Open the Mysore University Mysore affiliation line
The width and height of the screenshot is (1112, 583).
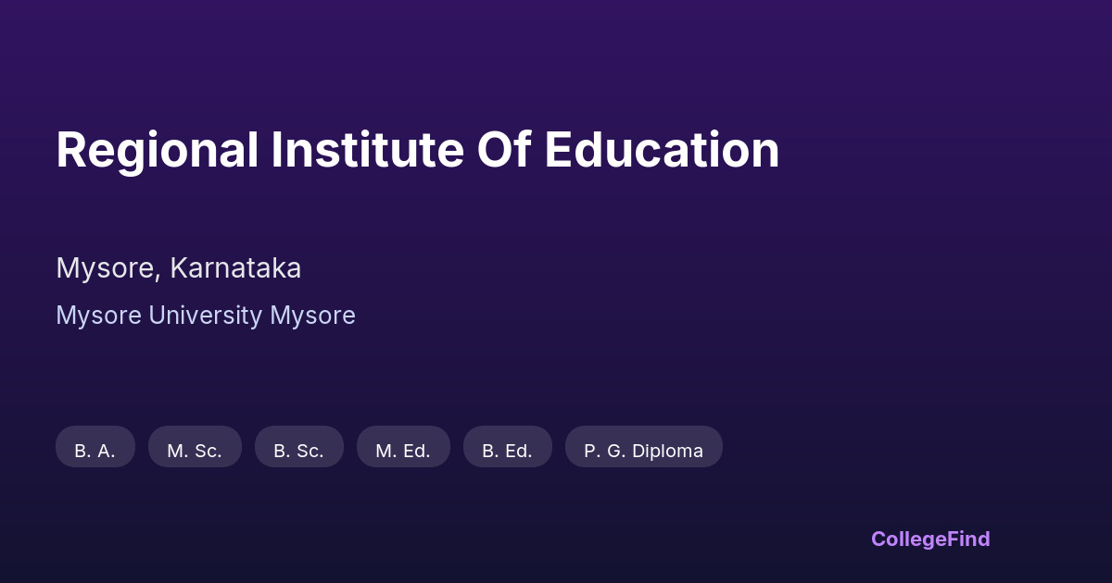coord(205,316)
